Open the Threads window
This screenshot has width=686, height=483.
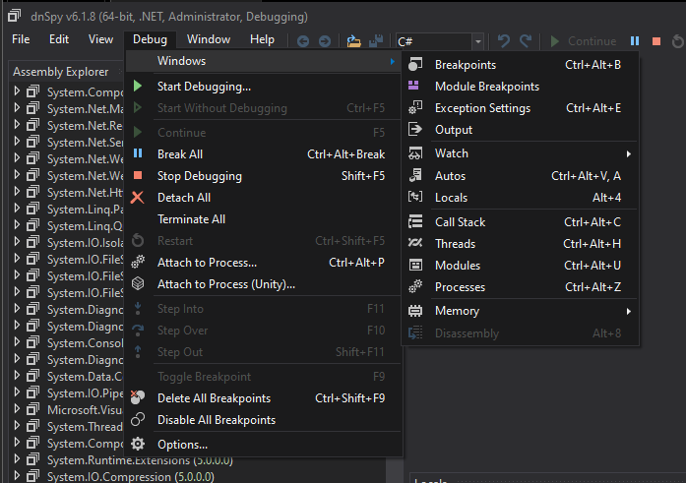tap(521, 243)
